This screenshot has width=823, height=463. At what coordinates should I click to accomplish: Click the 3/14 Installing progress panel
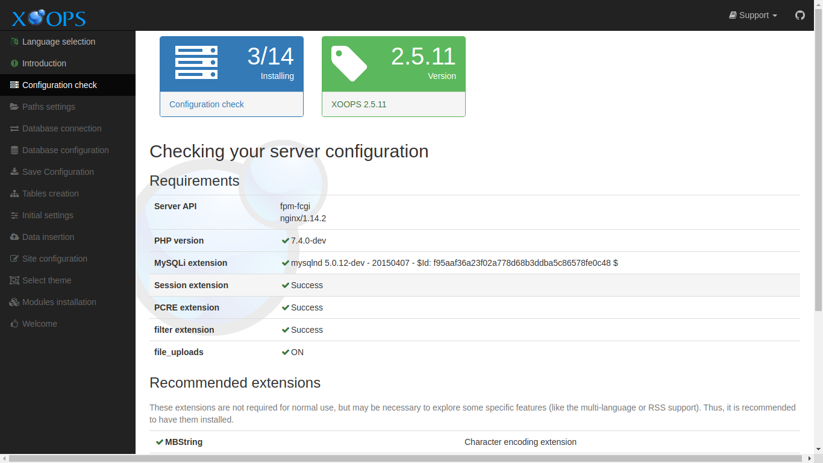click(231, 63)
